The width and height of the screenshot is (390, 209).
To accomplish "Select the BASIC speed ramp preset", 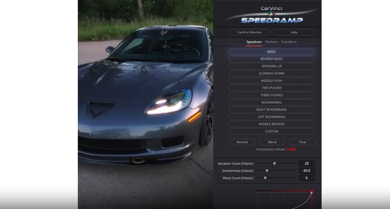I will (x=272, y=52).
